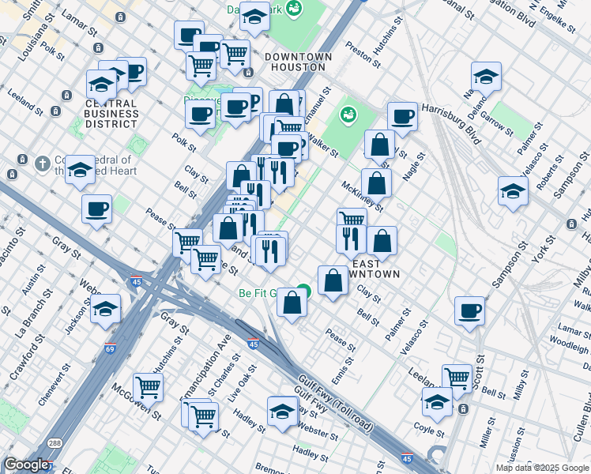Click the 'Be Fit G' place label
The height and width of the screenshot is (474, 591).
(258, 294)
